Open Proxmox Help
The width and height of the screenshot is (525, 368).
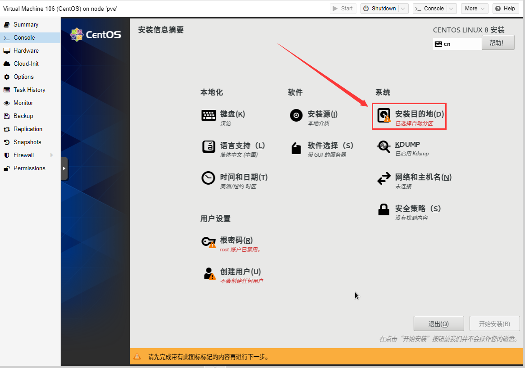pyautogui.click(x=505, y=9)
